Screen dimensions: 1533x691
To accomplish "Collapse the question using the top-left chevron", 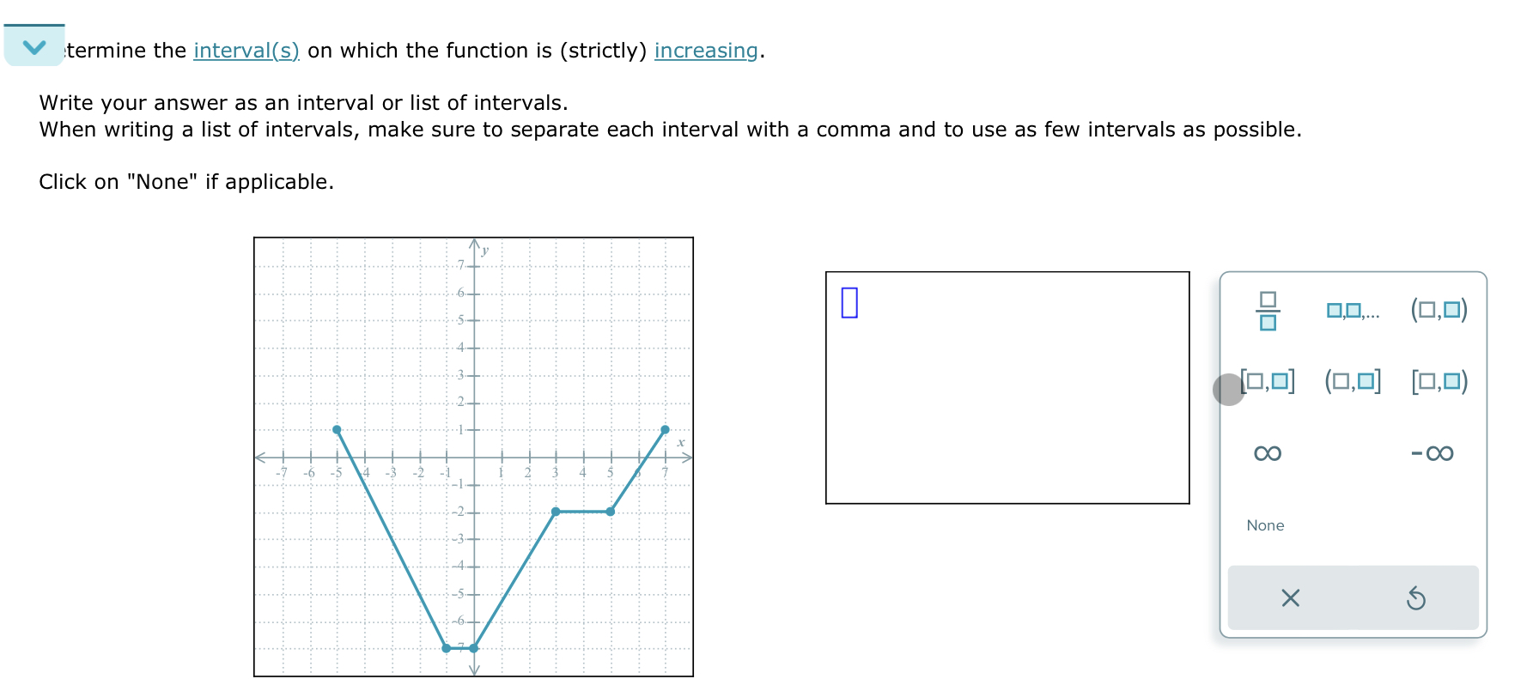I will [34, 45].
